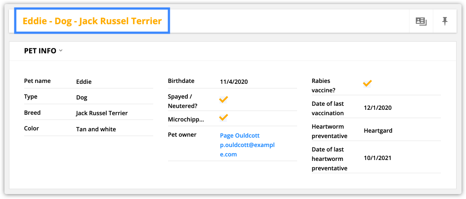Click the Breed value Jack Russel Terrier
The height and width of the screenshot is (199, 466).
102,113
